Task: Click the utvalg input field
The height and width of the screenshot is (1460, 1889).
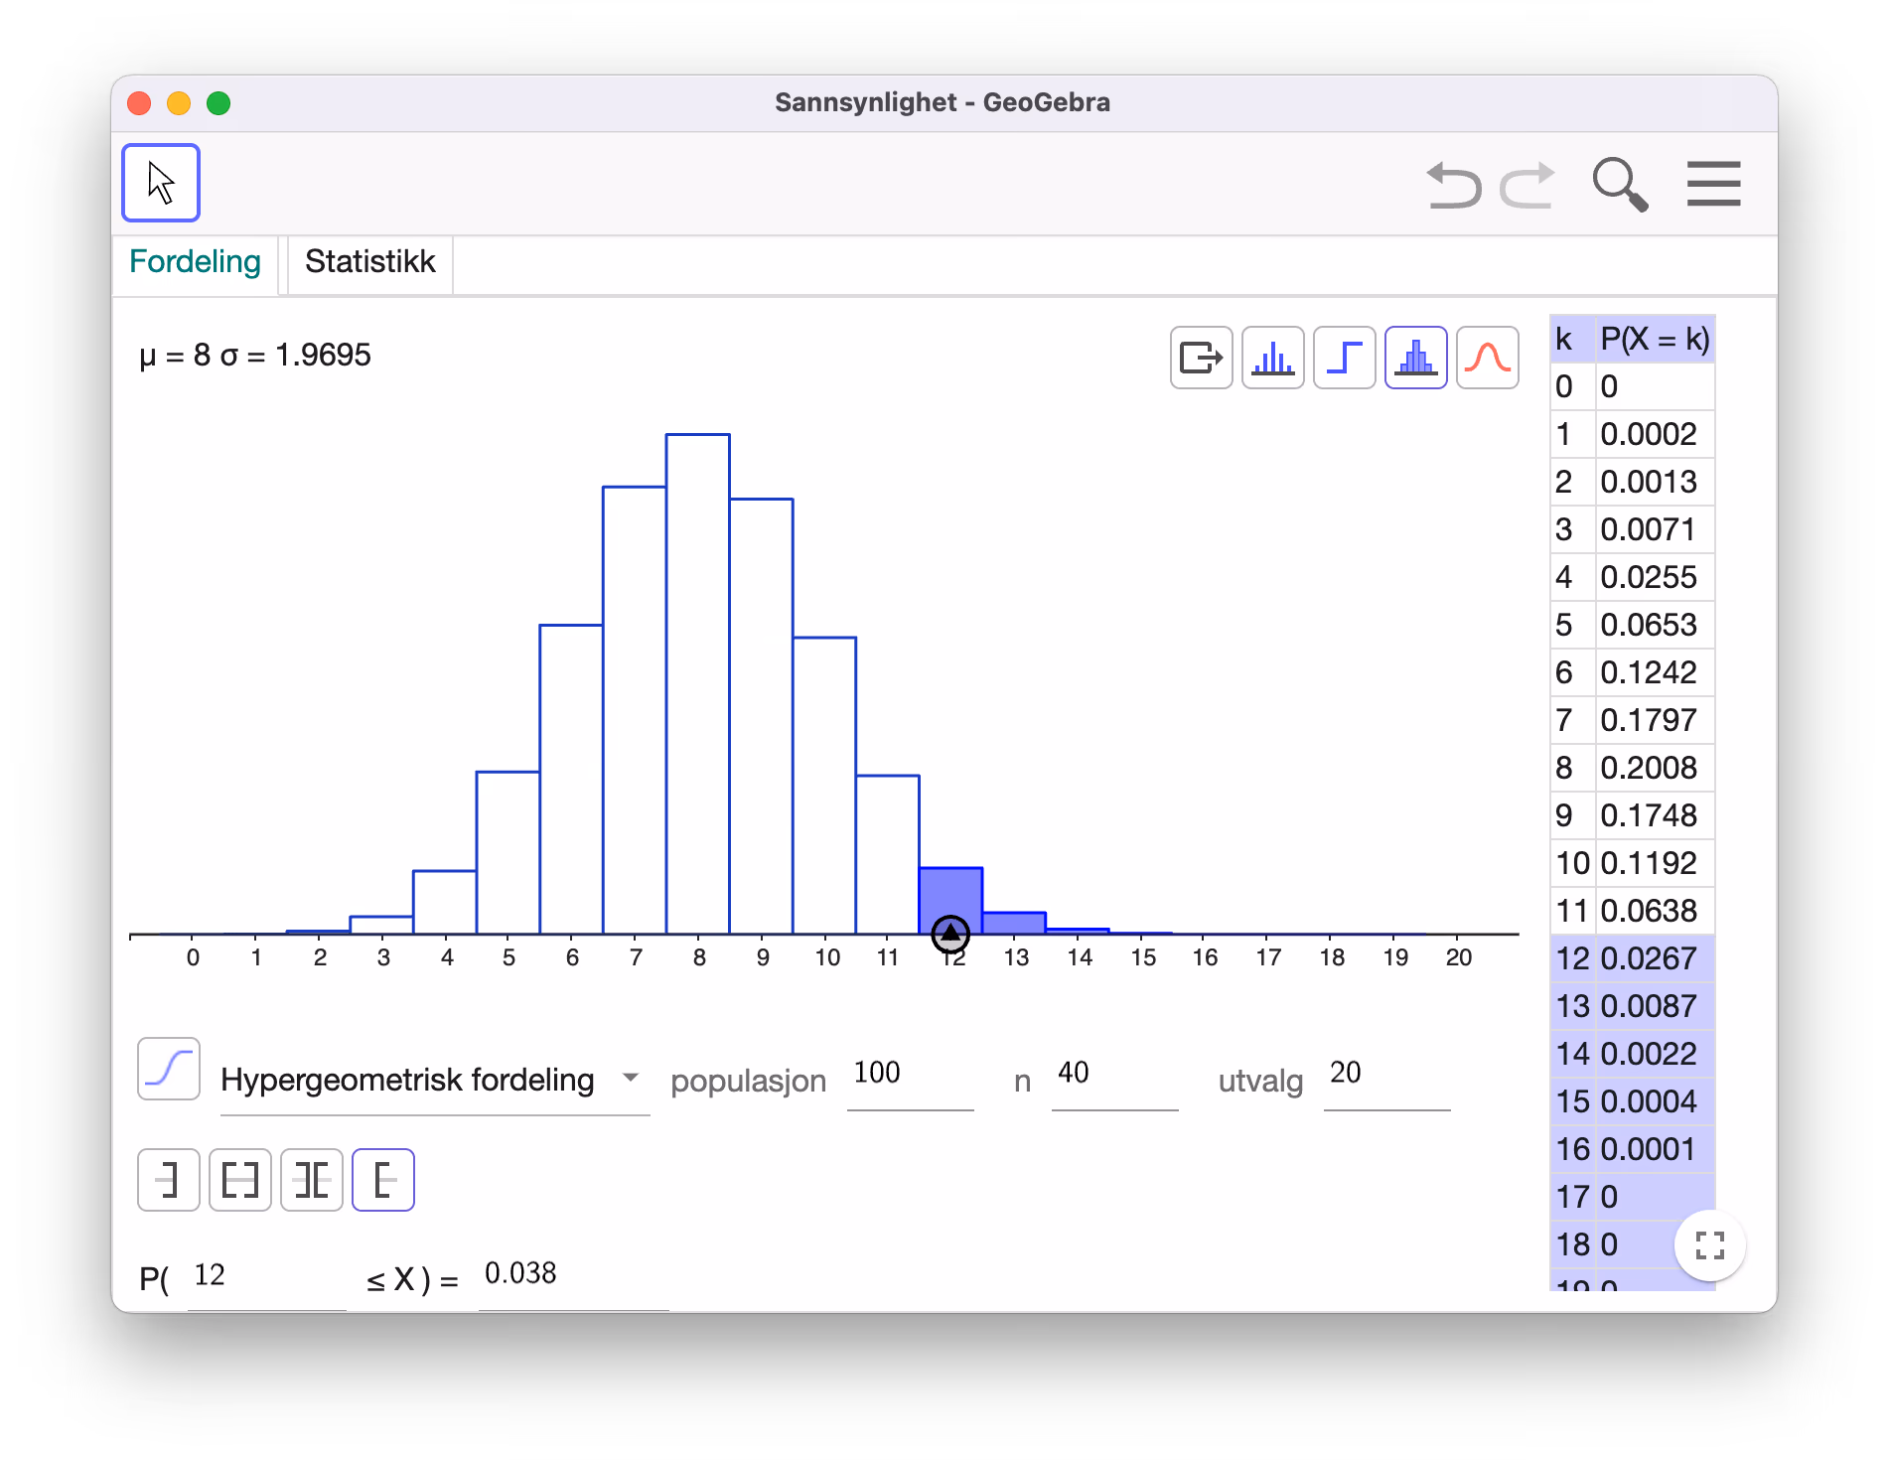Action: click(x=1386, y=1079)
